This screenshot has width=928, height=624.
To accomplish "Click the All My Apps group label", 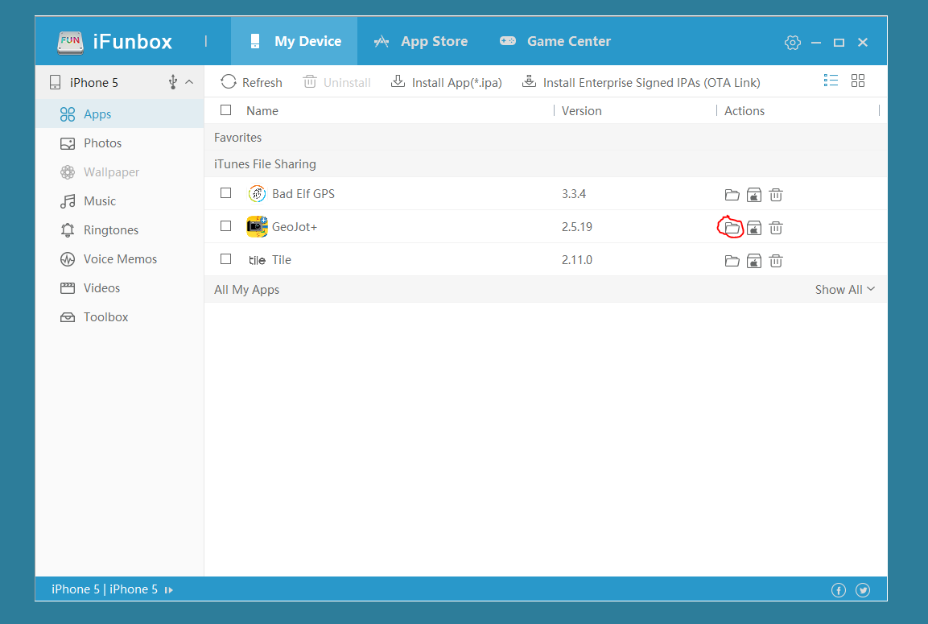I will click(x=247, y=290).
